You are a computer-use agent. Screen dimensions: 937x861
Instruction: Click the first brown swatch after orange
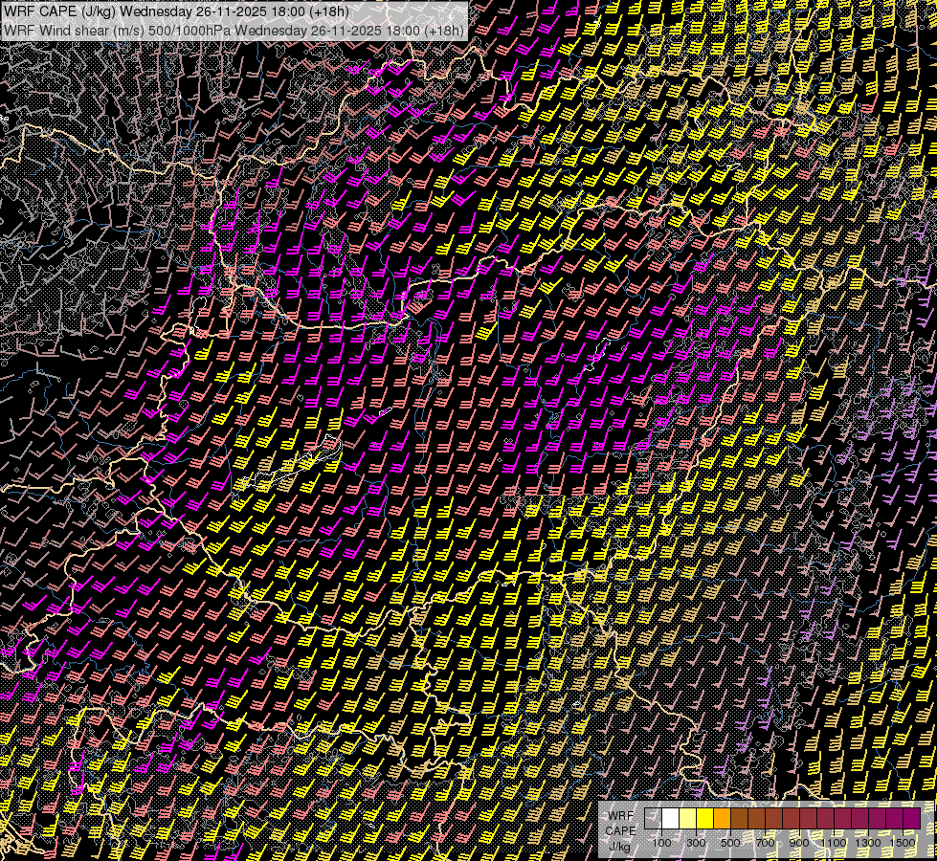(740, 819)
